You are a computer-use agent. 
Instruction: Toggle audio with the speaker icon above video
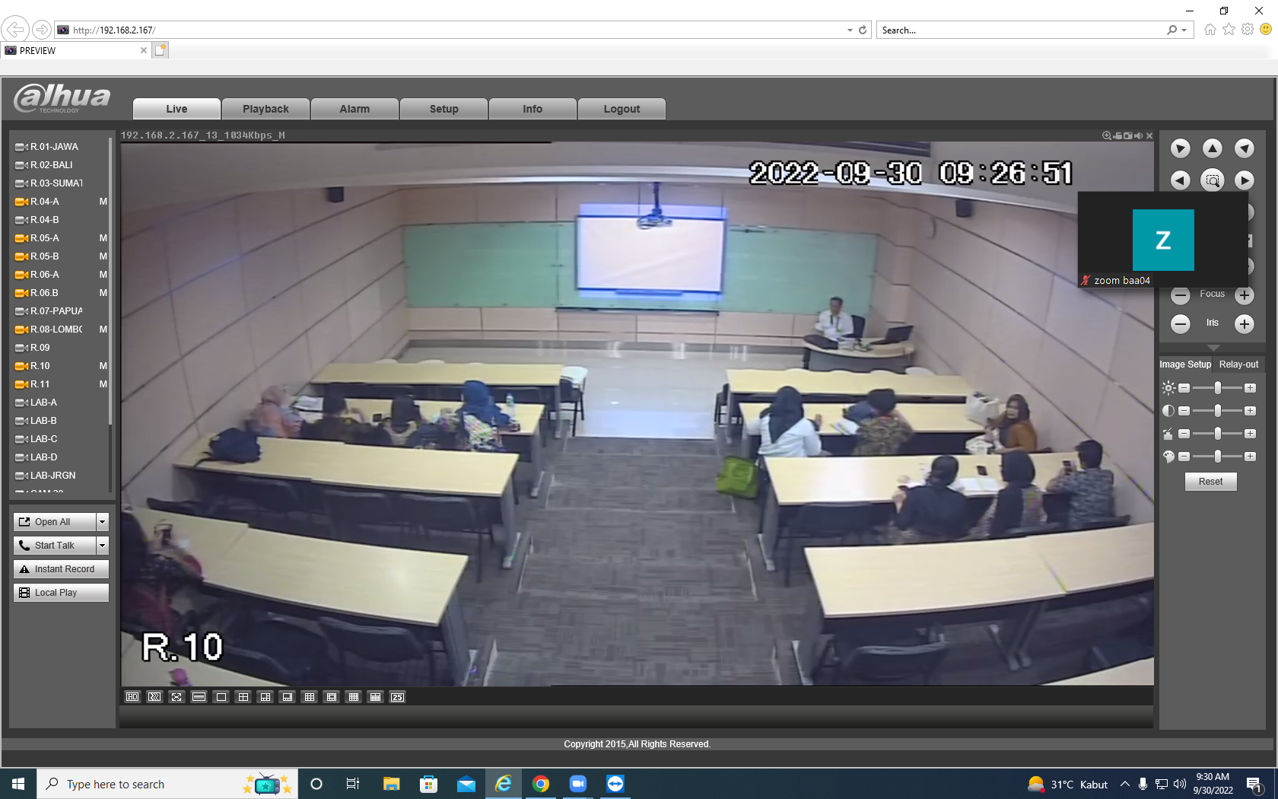click(x=1139, y=135)
